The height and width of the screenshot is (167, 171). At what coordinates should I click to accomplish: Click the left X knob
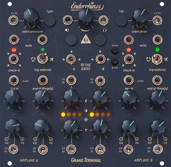click(x=71, y=97)
